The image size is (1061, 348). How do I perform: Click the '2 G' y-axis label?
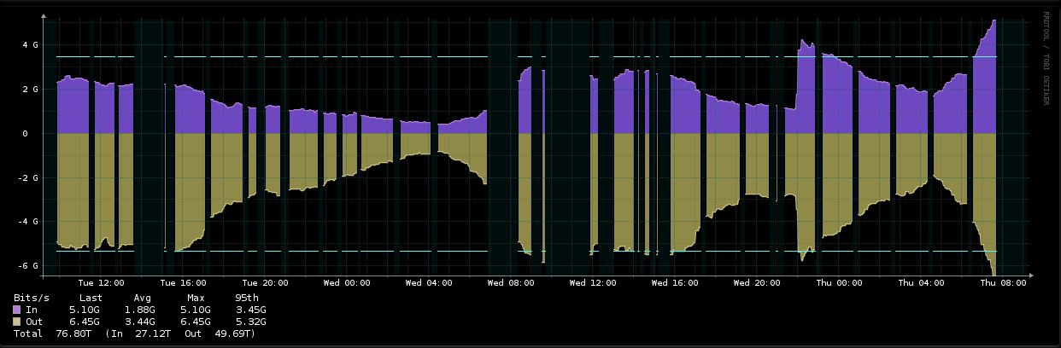30,89
